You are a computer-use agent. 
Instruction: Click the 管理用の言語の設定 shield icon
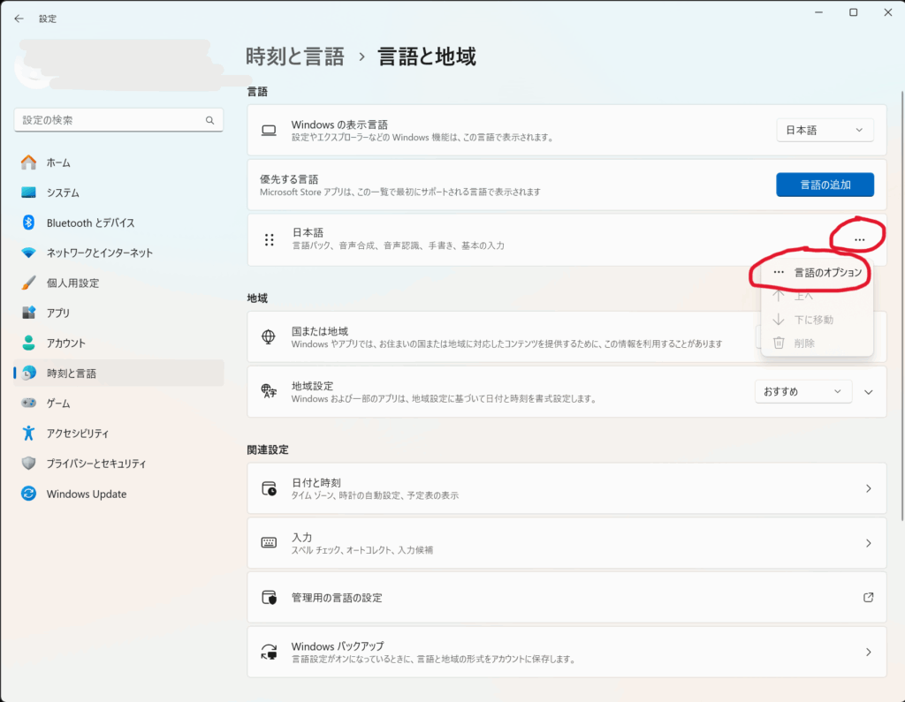269,598
